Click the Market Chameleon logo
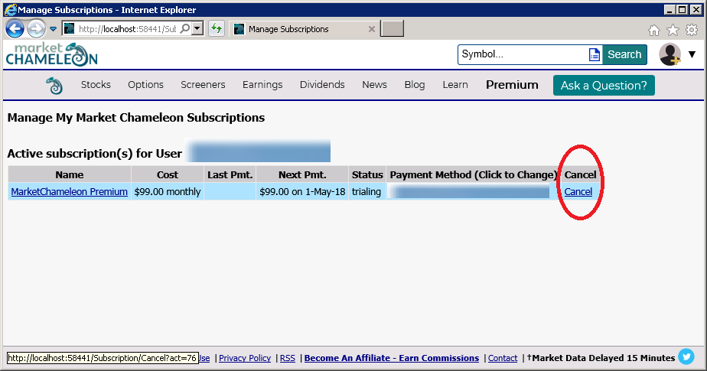 click(x=51, y=54)
